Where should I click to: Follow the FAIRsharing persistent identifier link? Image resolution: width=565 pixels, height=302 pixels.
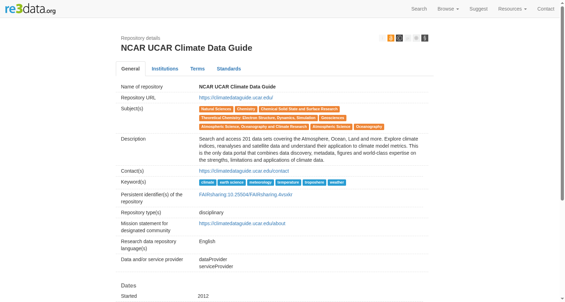(x=246, y=195)
